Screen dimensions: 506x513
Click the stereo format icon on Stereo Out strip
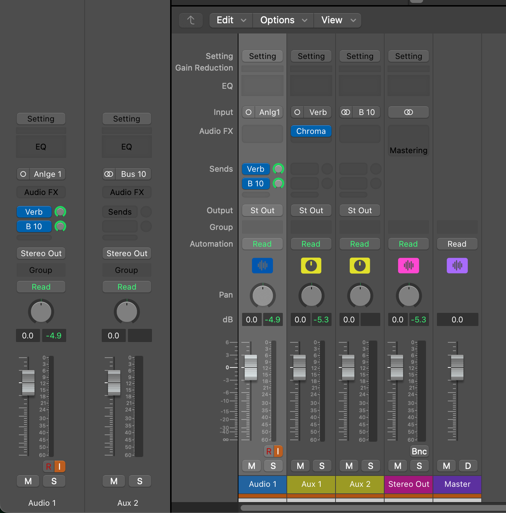tap(409, 112)
